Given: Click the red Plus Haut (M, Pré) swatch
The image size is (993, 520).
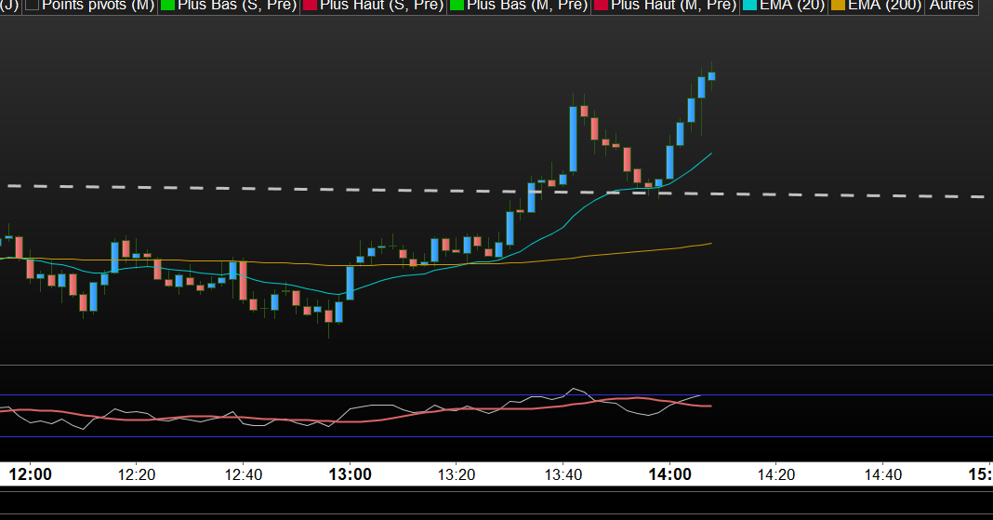Looking at the screenshot, I should [x=601, y=5].
